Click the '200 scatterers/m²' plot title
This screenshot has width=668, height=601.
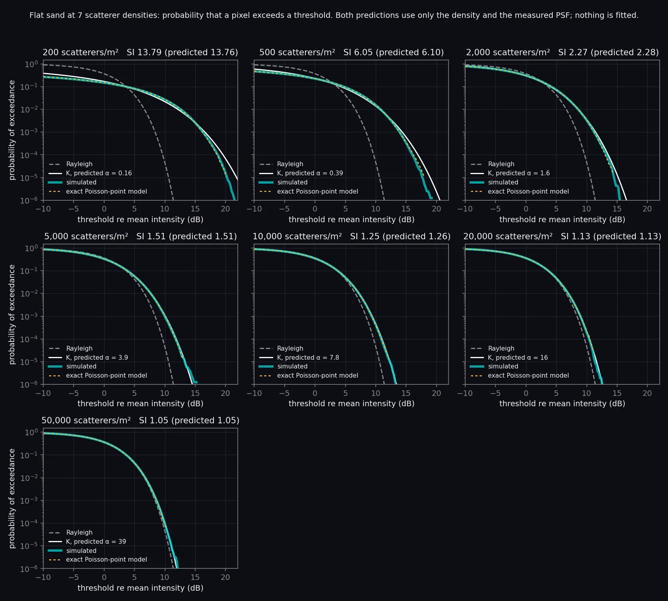(140, 52)
